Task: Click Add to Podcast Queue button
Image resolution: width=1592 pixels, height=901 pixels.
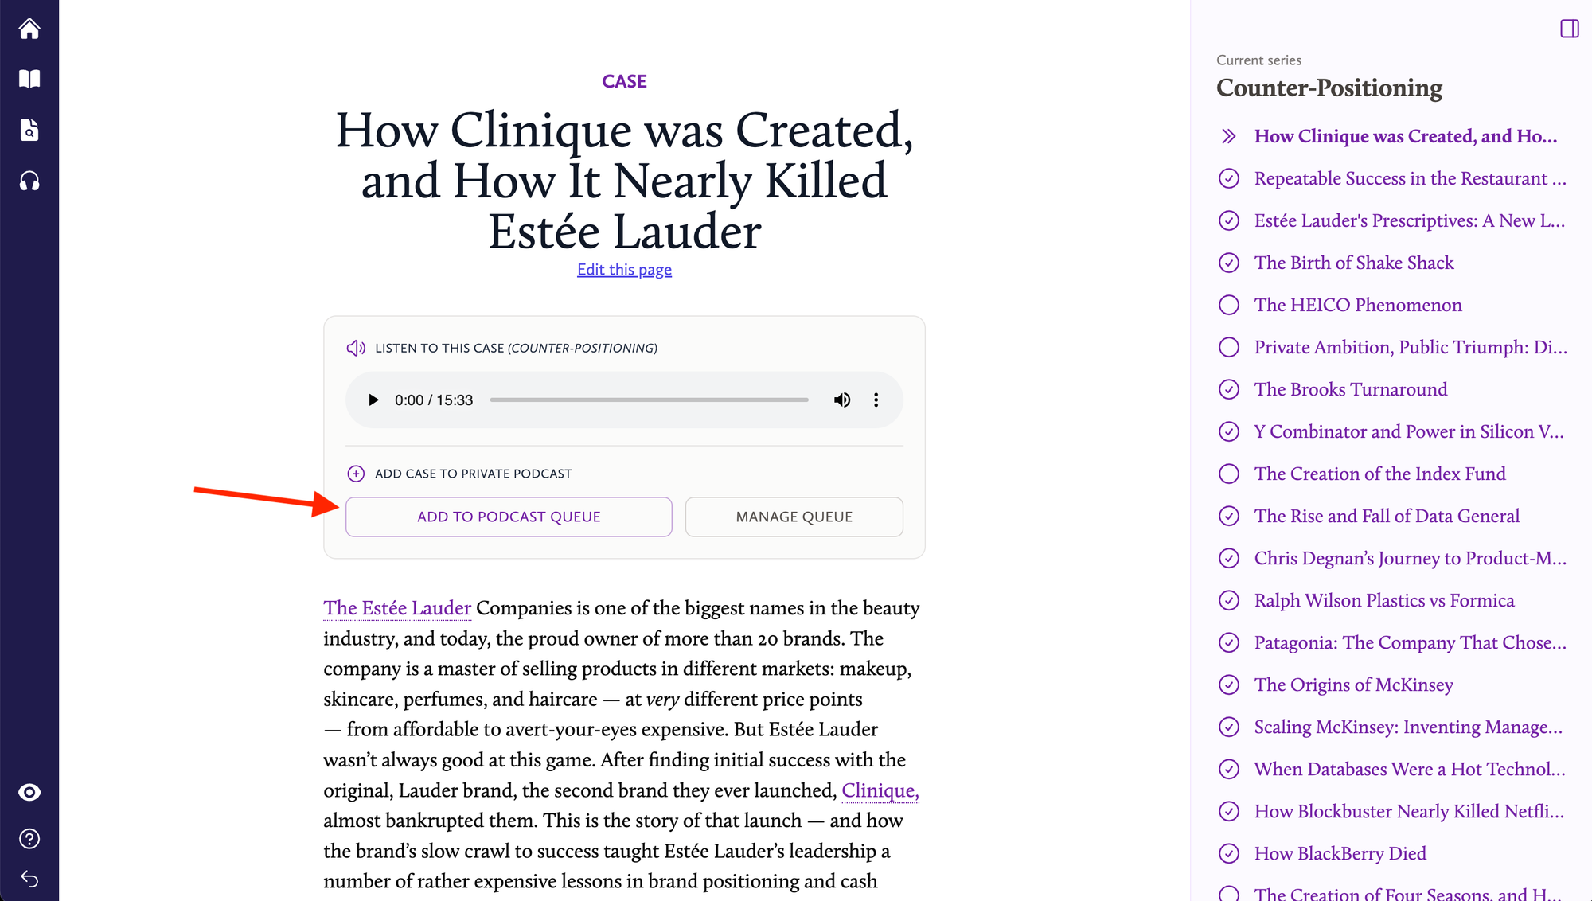Action: 509,517
